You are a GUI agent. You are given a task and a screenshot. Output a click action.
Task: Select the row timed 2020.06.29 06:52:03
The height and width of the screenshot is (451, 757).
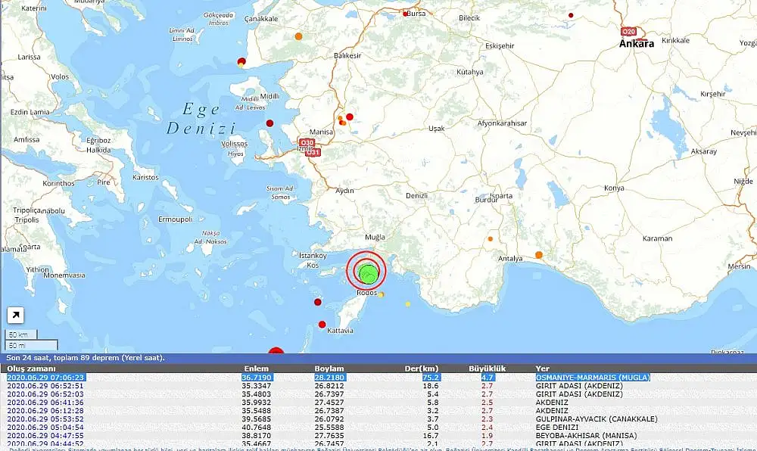(378, 394)
